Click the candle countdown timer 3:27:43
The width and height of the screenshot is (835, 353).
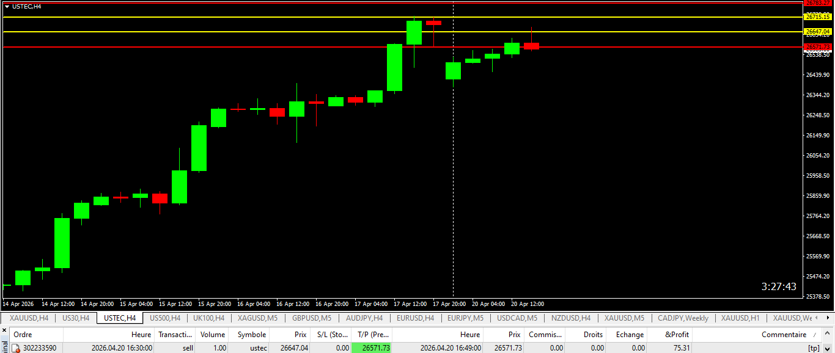(x=779, y=286)
